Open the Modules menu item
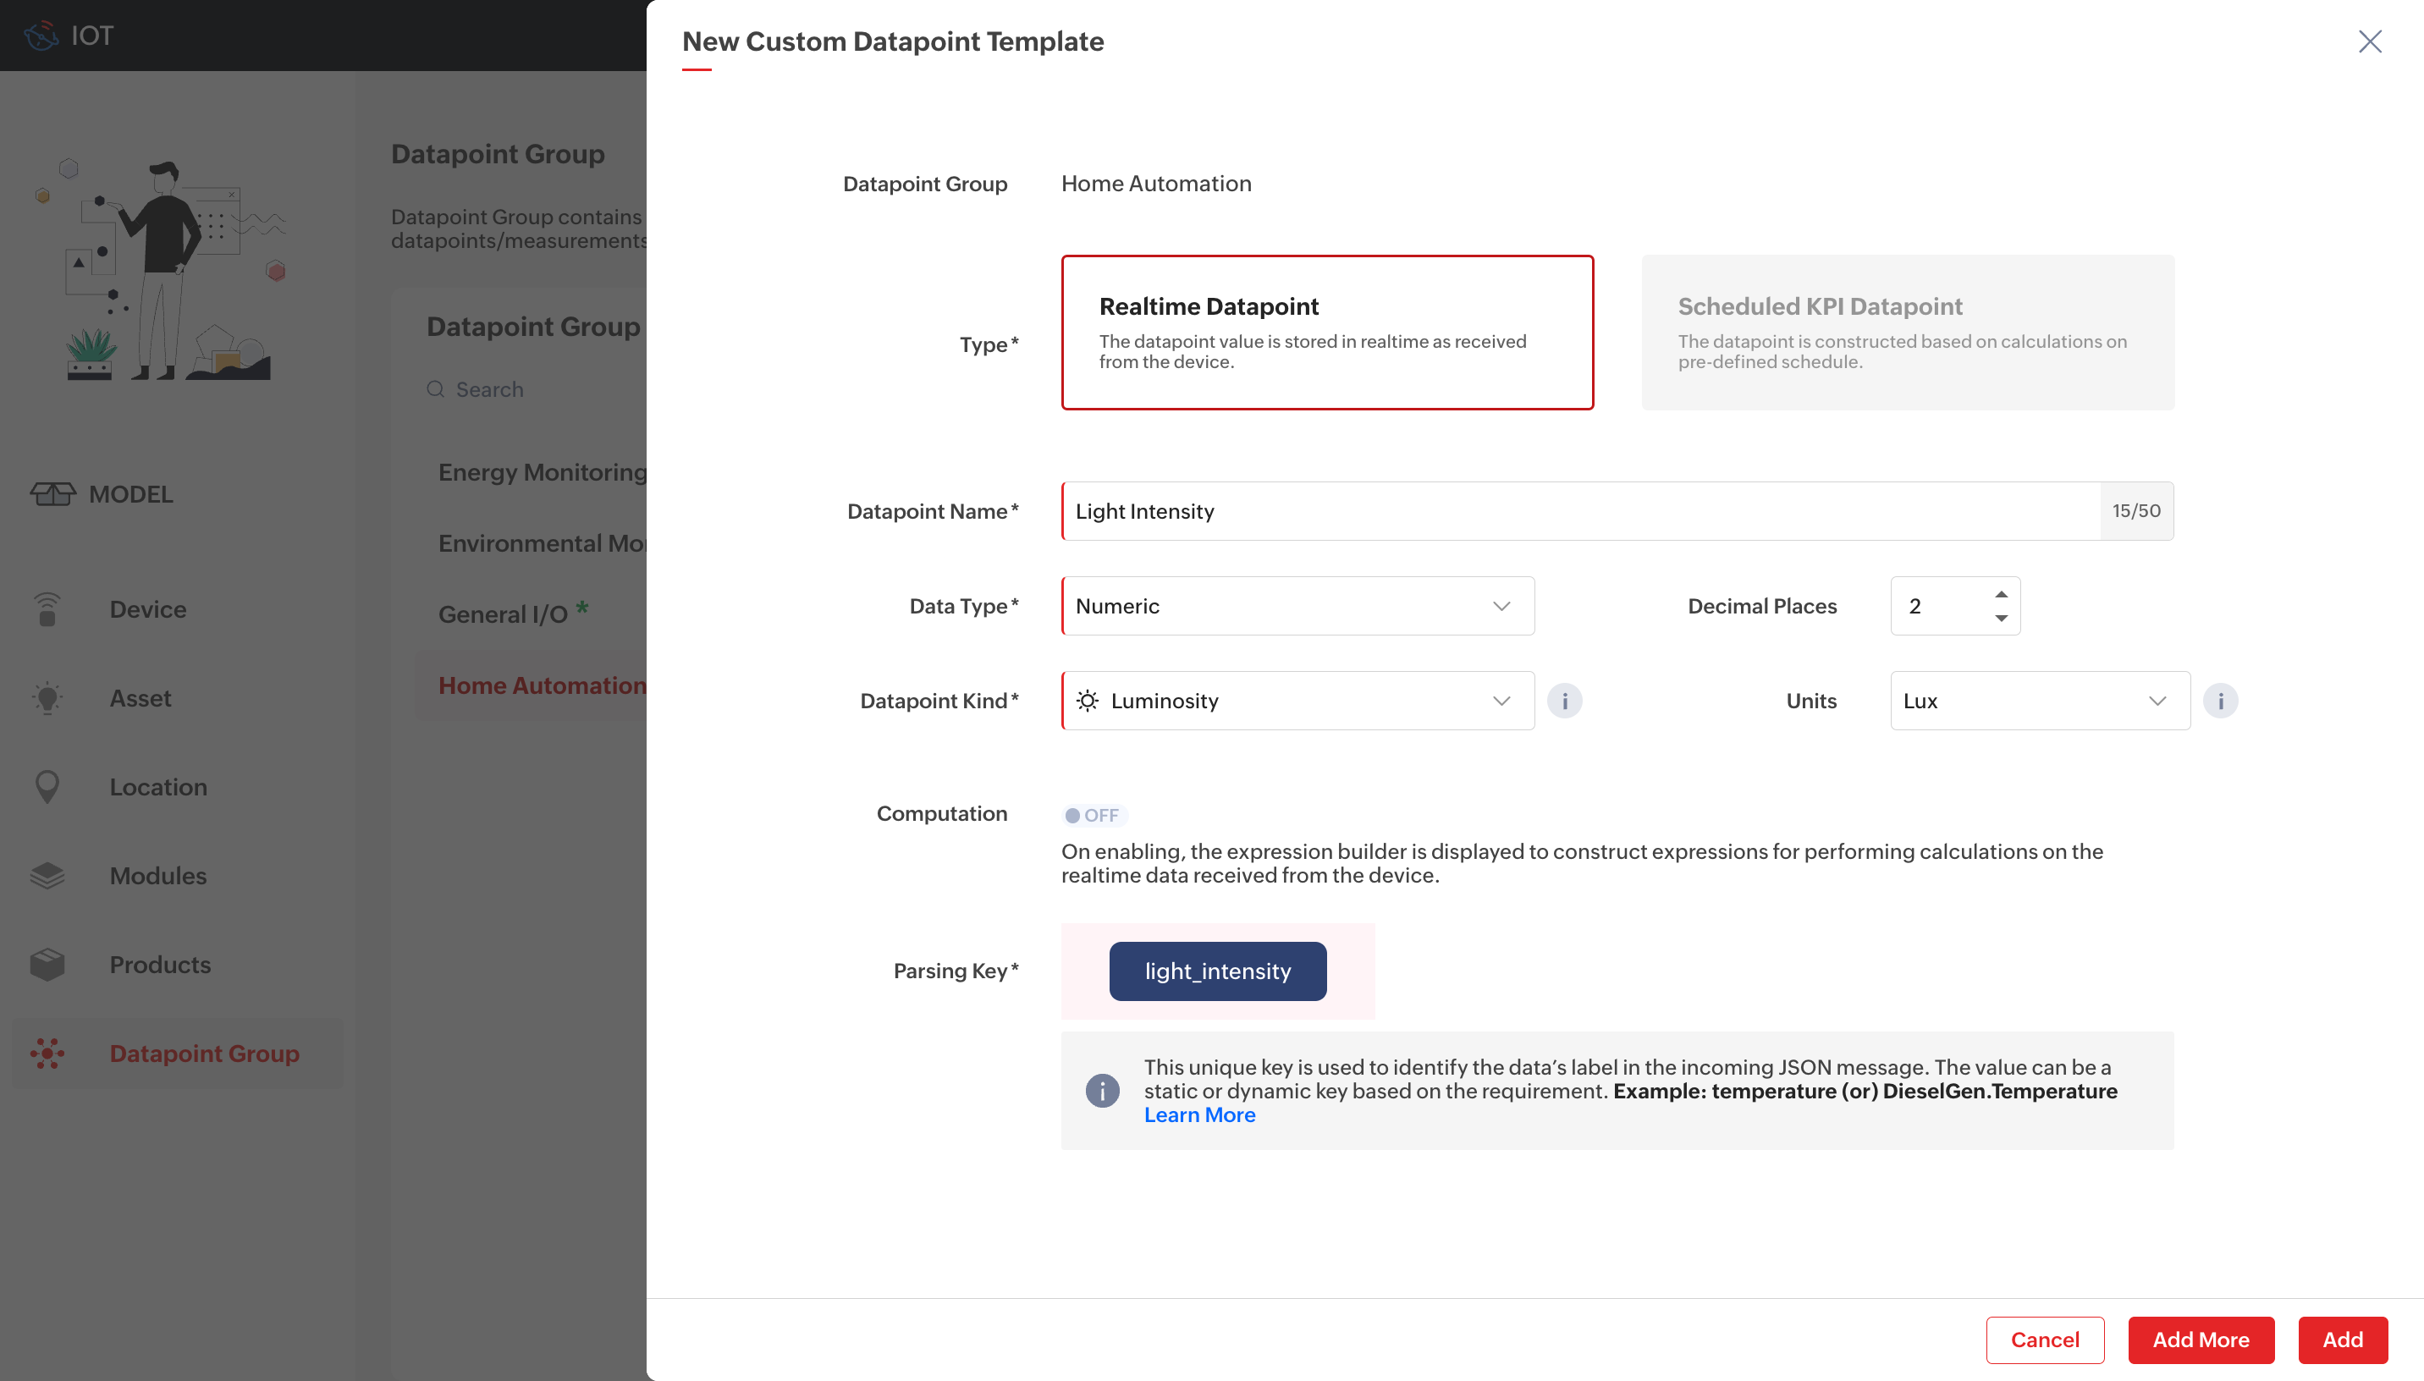This screenshot has height=1381, width=2424. (x=178, y=876)
